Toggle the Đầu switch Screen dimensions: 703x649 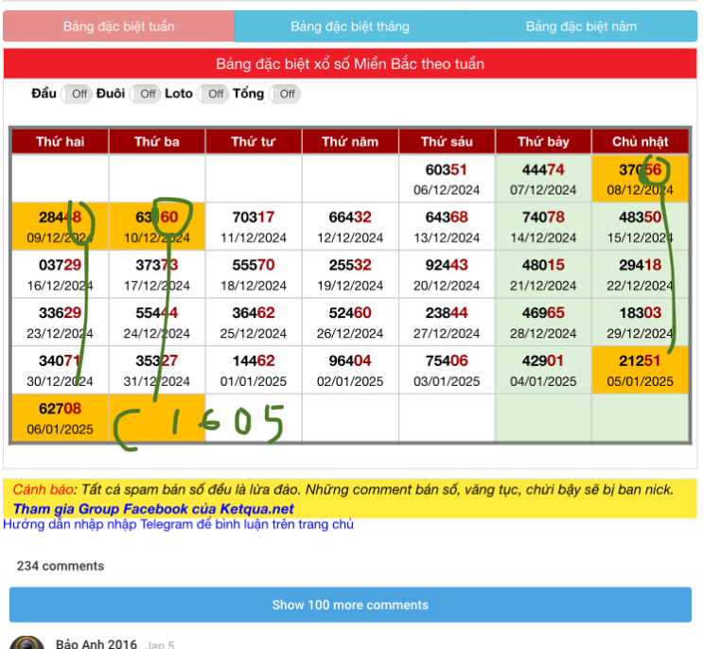click(x=77, y=94)
